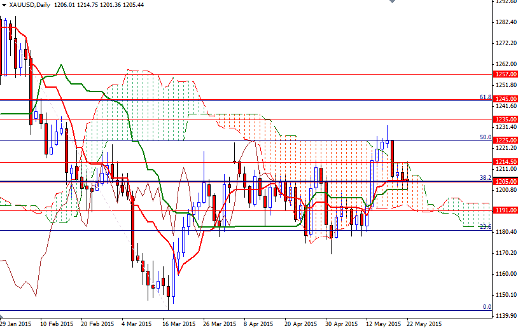This screenshot has width=518, height=328.
Task: Click the 1225.00 price level label
Action: coord(506,140)
